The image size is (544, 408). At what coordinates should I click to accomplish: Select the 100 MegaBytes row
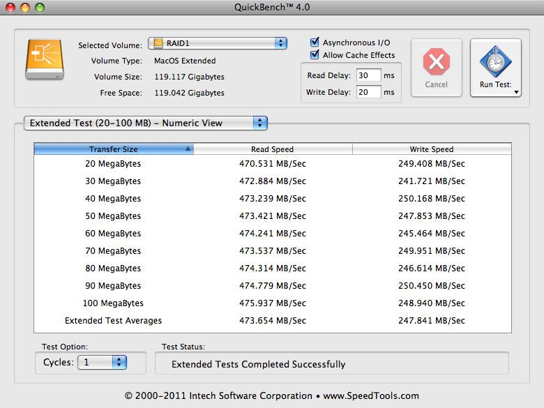[x=273, y=303]
